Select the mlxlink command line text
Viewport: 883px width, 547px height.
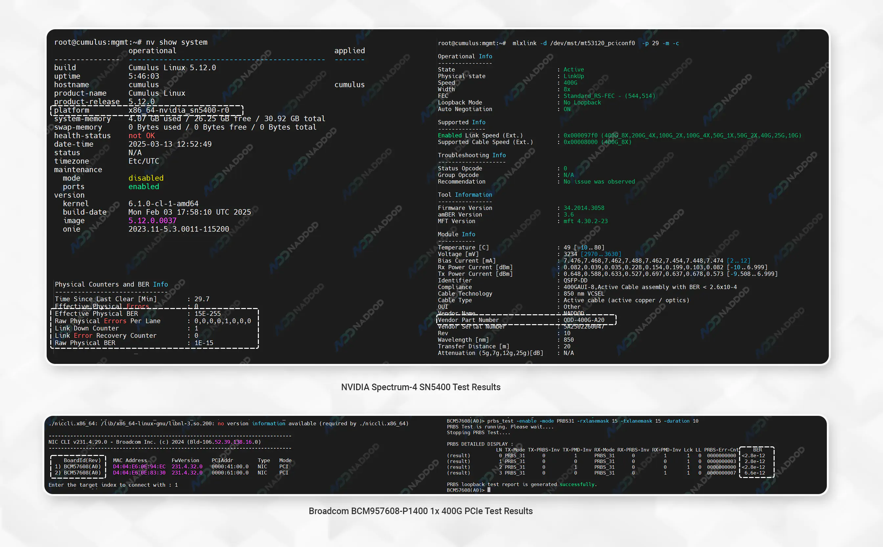(596, 43)
